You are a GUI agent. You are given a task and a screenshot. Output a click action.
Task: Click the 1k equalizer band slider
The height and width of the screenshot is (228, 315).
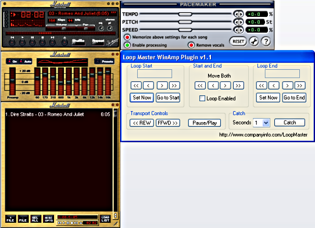pos(69,81)
